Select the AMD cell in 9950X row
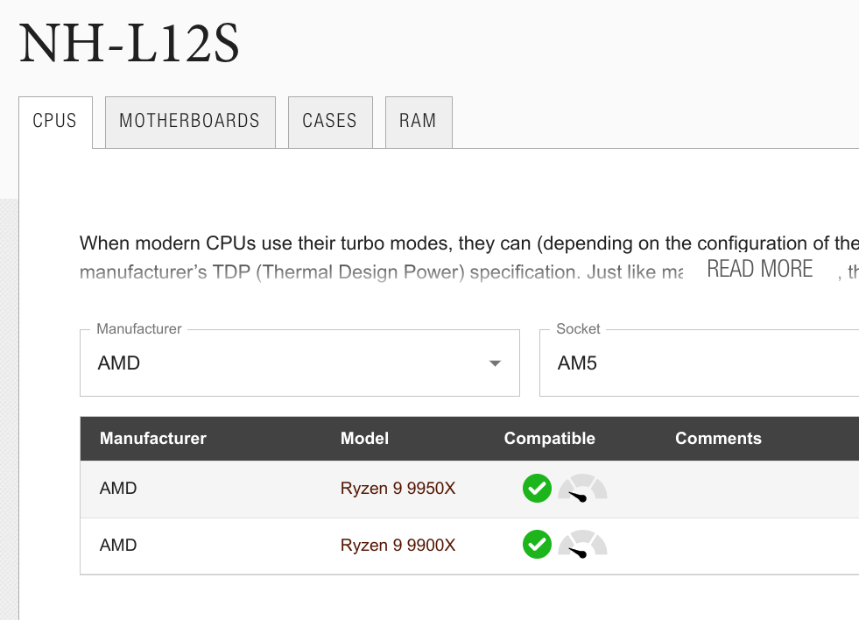Screen dimensions: 859x620 click(118, 489)
